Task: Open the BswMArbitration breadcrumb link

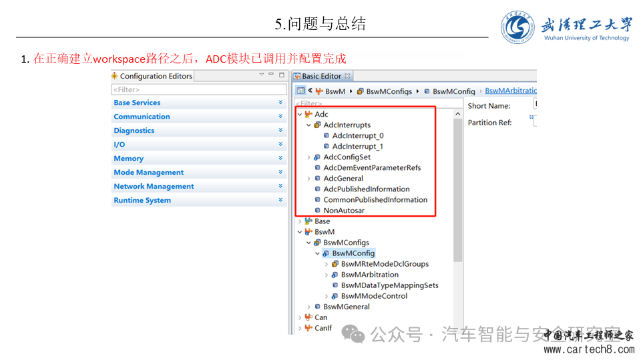Action: click(x=511, y=91)
